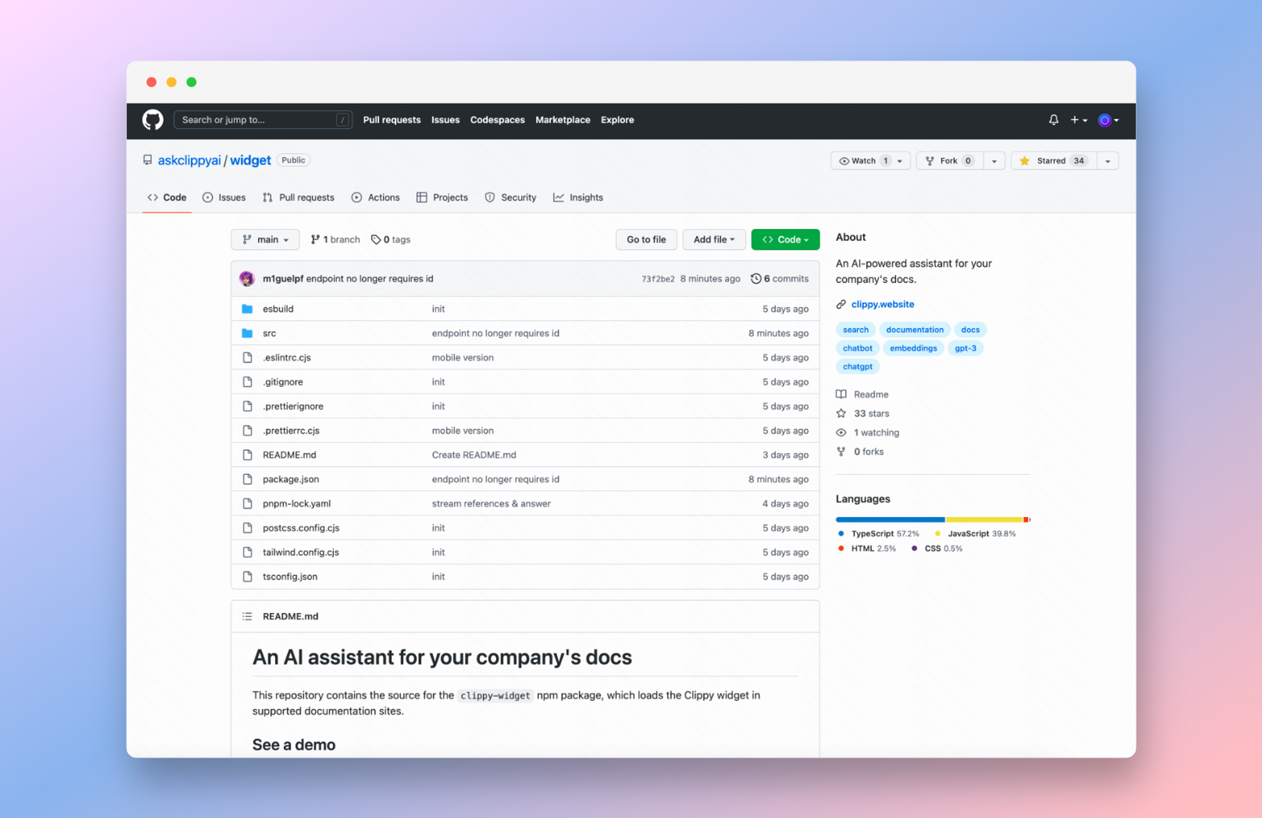This screenshot has width=1262, height=818.
Task: Open the tailwind.config.cjs file
Action: click(301, 552)
